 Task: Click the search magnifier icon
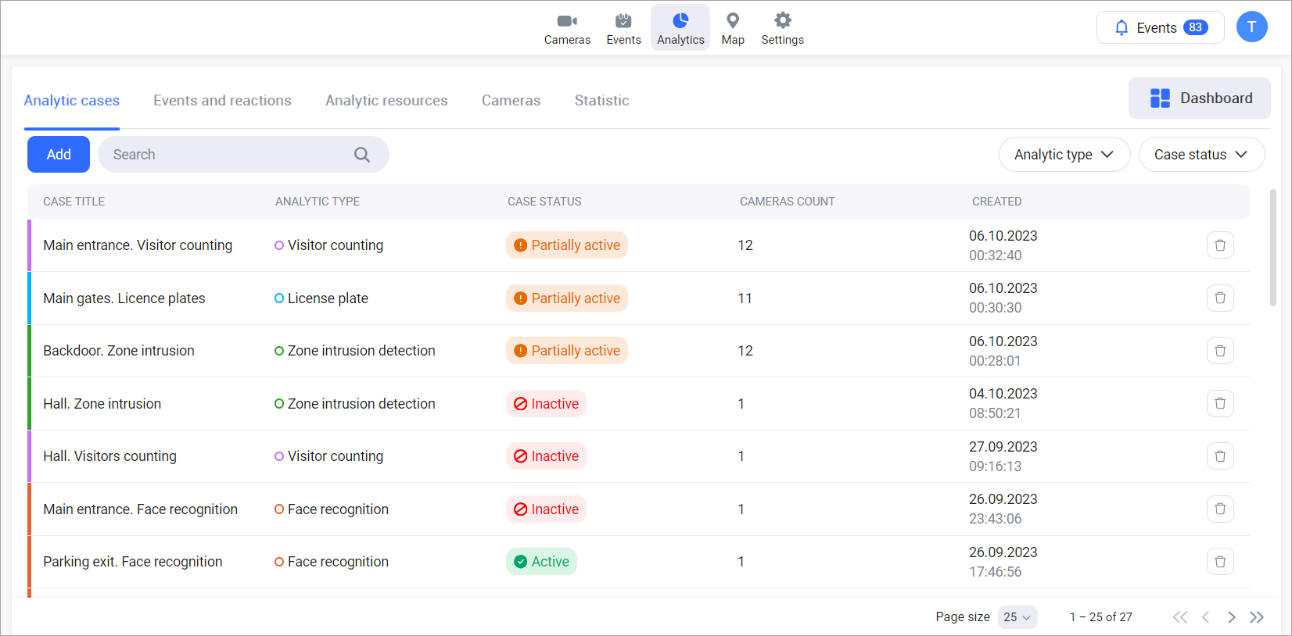[x=361, y=155]
